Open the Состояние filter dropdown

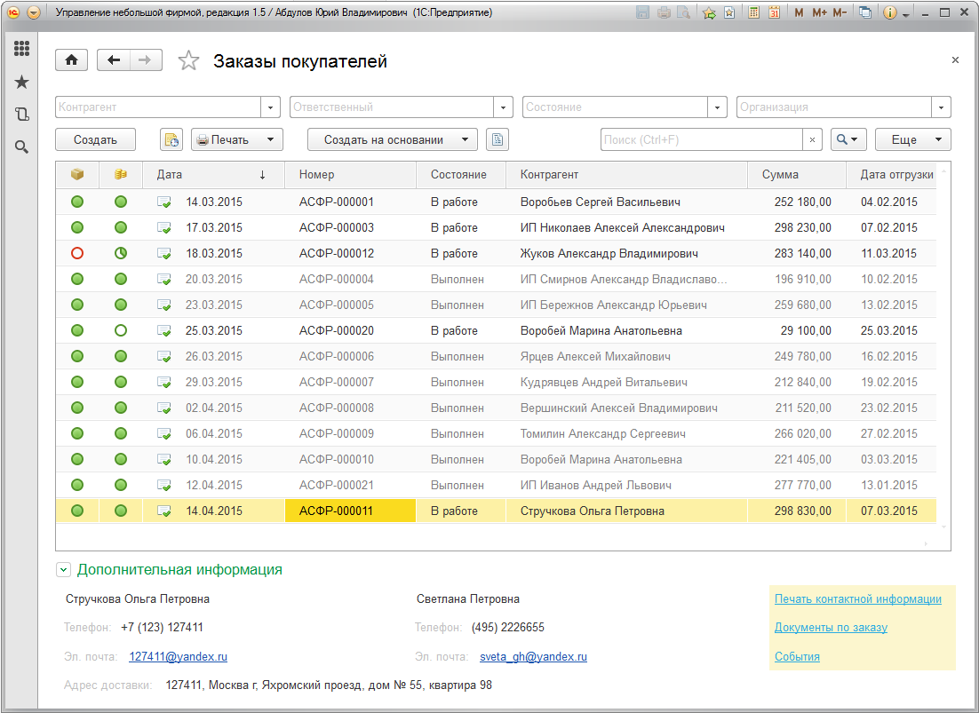718,107
